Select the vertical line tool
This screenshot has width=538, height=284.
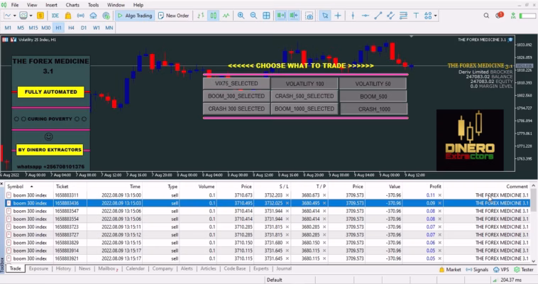coord(353,16)
